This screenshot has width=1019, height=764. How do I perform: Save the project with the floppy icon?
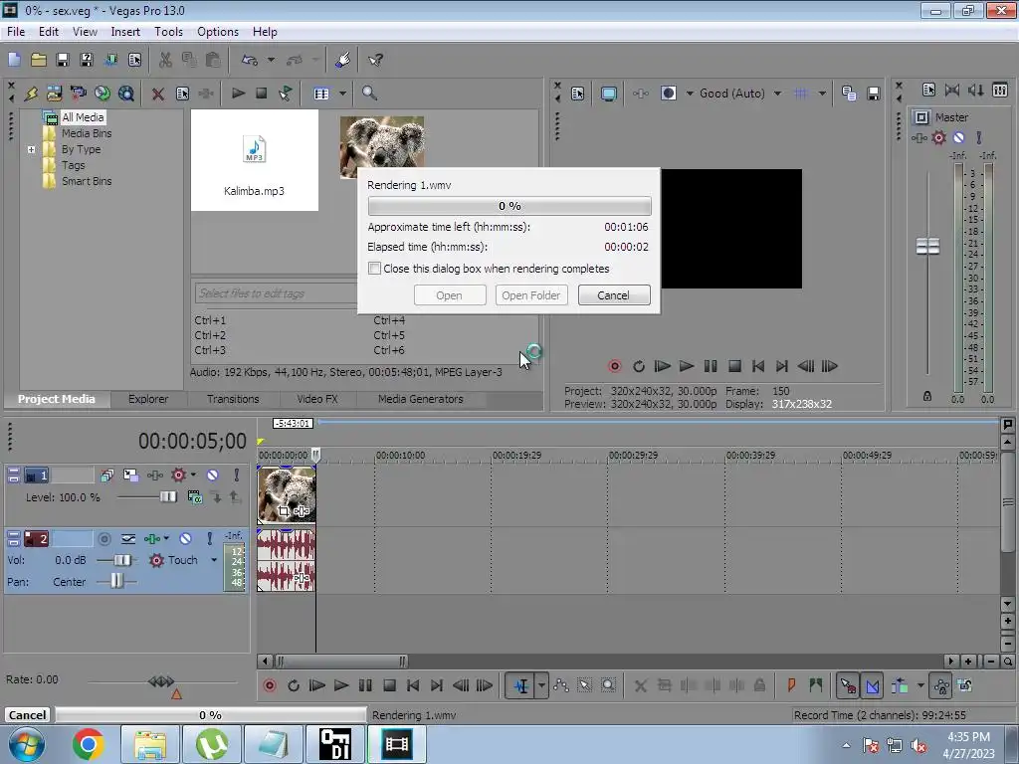[63, 60]
